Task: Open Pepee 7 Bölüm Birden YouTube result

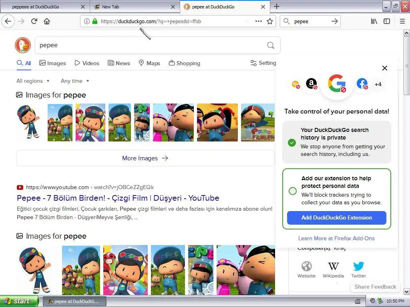Action: pos(118,198)
